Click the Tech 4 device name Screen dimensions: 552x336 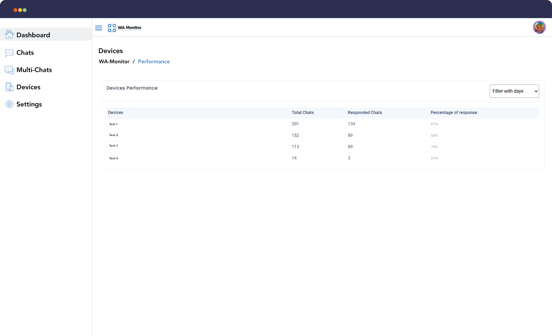pyautogui.click(x=114, y=159)
